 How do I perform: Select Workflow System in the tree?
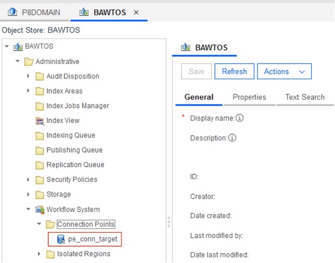(73, 209)
